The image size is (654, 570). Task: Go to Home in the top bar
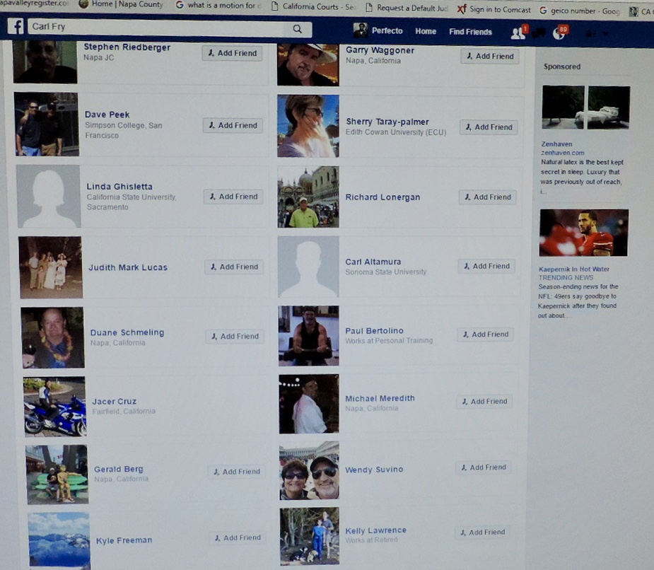426,31
